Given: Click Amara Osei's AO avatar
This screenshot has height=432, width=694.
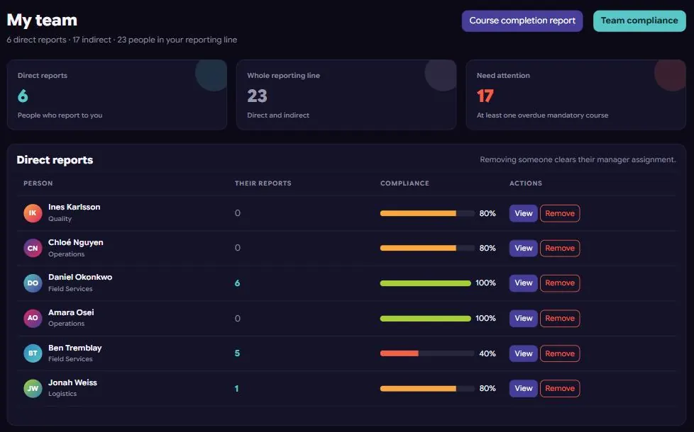Looking at the screenshot, I should tap(33, 318).
